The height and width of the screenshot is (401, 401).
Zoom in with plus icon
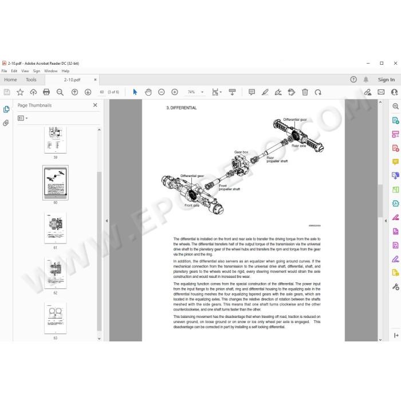coord(175,92)
